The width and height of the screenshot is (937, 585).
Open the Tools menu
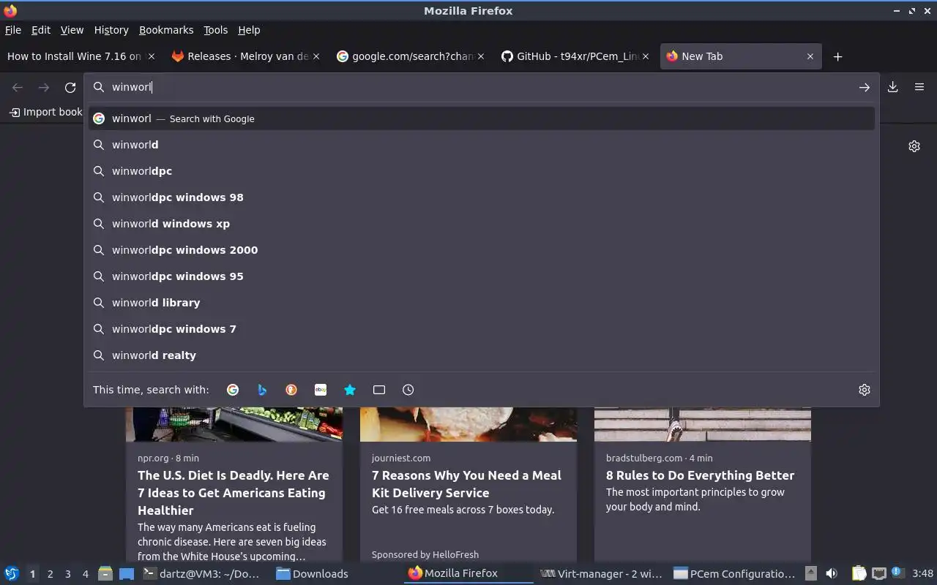(216, 30)
